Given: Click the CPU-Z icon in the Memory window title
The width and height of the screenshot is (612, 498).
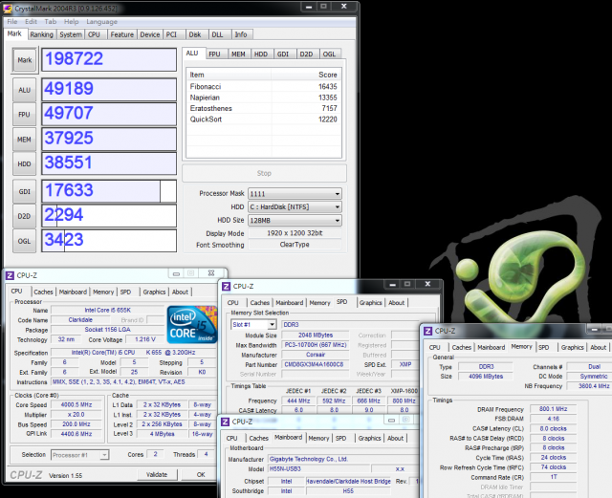Looking at the screenshot, I should (x=428, y=331).
